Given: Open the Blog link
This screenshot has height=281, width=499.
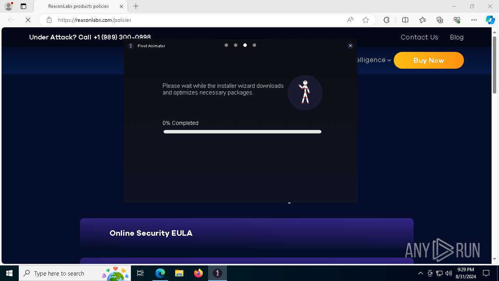Looking at the screenshot, I should (457, 37).
